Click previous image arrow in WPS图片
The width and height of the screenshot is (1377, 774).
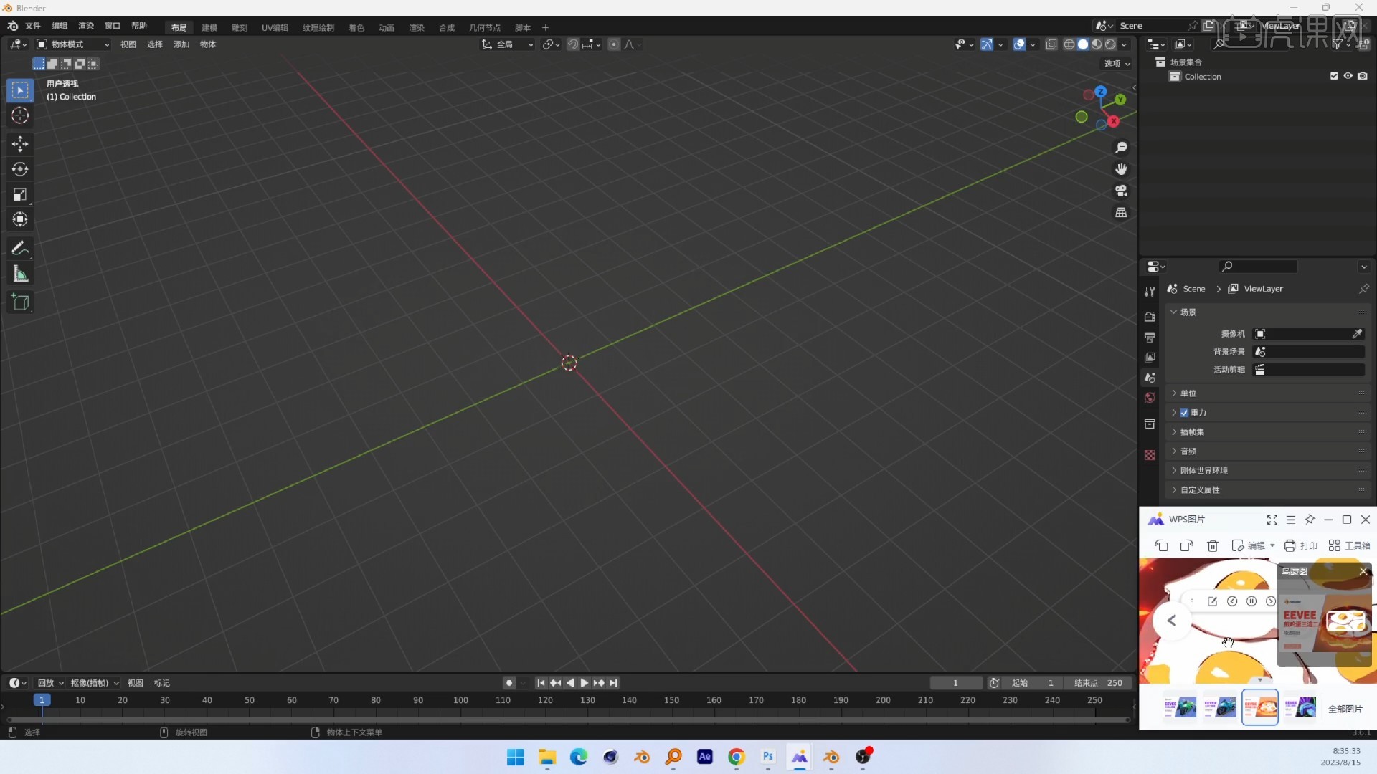(1172, 621)
